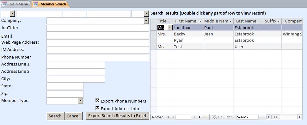Click the Address Line 1 field

click(x=76, y=65)
